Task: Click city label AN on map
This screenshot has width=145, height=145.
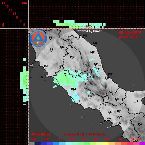Action: click(95, 43)
